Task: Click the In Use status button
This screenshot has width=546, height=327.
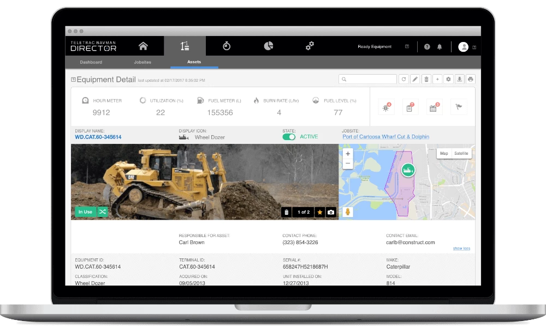Action: (85, 211)
